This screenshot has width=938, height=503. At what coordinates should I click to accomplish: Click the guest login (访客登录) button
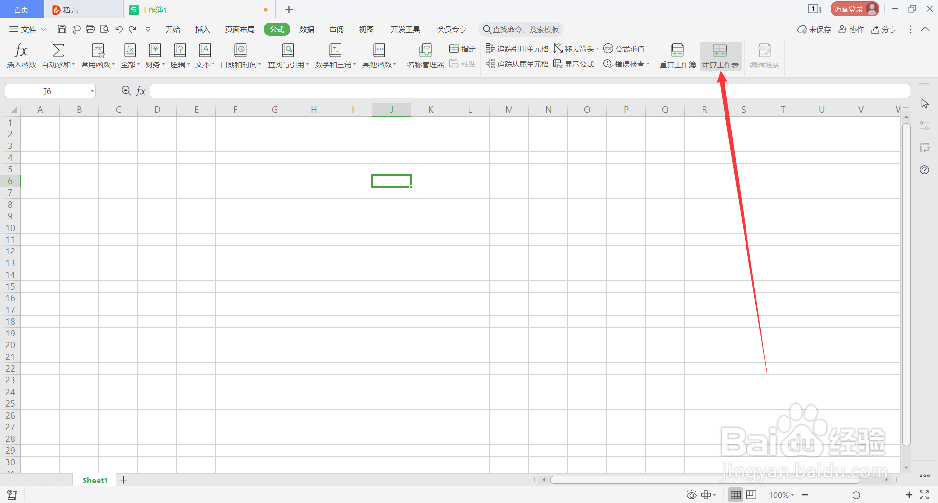tap(855, 9)
